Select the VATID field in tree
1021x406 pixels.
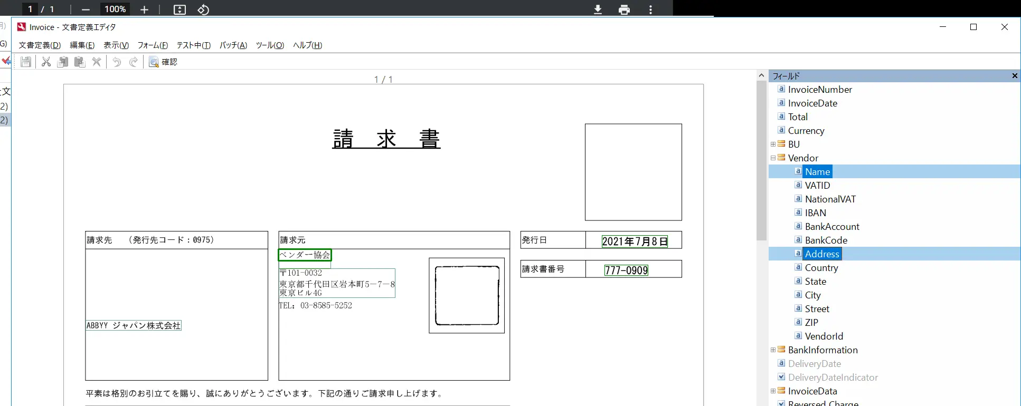point(817,185)
